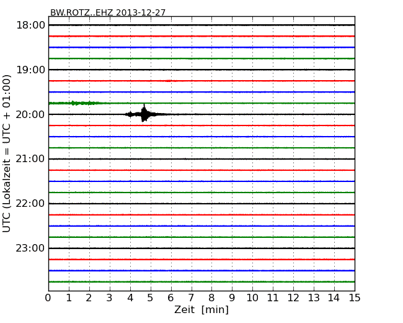Screen dimensions: 403x323
Task: Click x-axis tick label 5
Action: [151, 298]
